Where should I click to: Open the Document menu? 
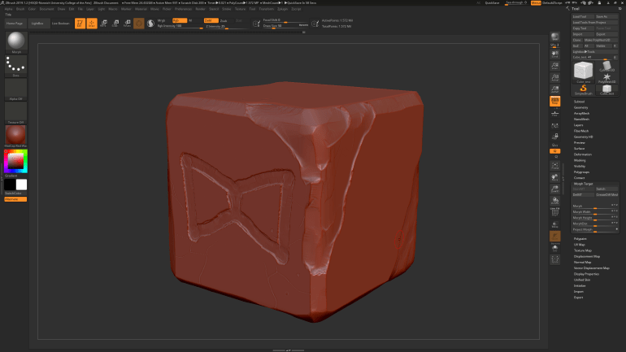[x=46, y=9]
